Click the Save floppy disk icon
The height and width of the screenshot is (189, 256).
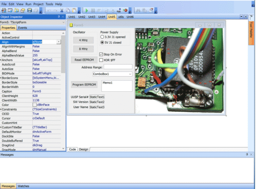coord(29,10)
